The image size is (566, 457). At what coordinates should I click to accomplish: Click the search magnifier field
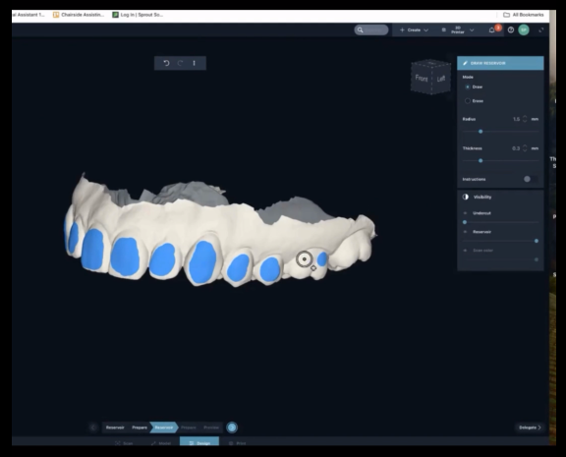tap(371, 29)
